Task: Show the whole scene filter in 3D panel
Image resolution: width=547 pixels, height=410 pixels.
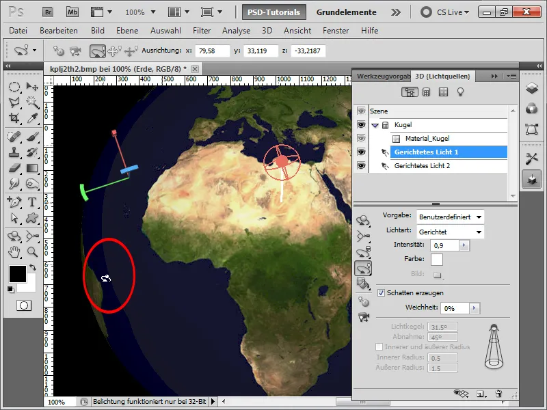Action: [x=410, y=92]
